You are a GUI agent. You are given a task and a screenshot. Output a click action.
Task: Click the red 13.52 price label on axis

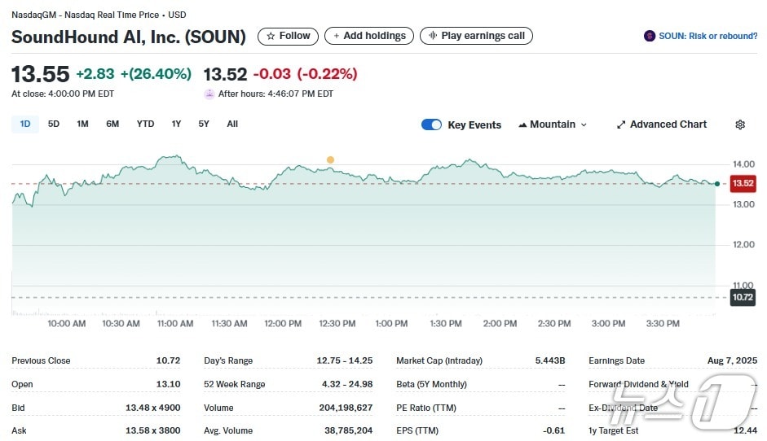click(x=743, y=184)
